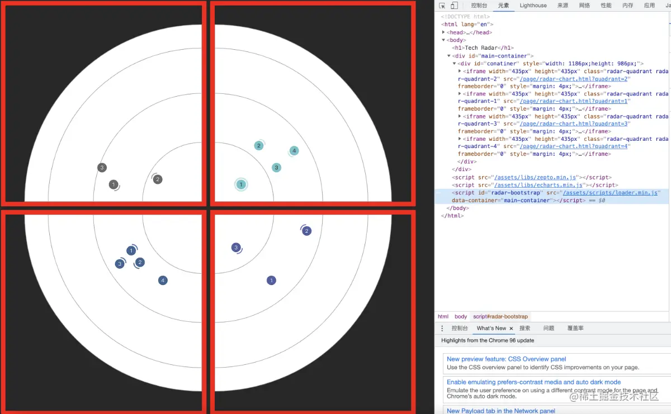The width and height of the screenshot is (671, 414).
Task: Click dot 3 in lower-right radar quadrant
Action: (236, 248)
